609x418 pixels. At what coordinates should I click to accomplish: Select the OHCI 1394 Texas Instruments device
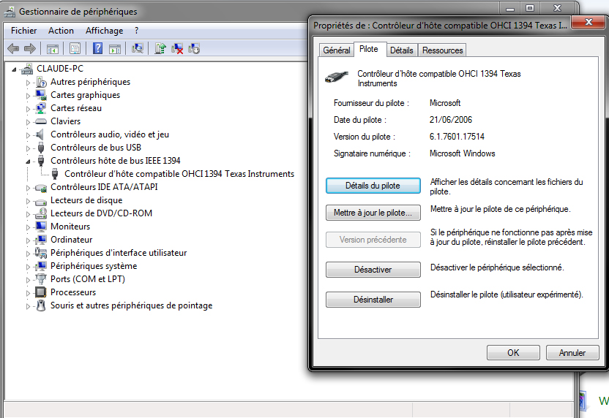click(179, 174)
